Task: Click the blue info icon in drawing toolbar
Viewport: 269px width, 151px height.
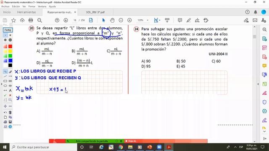Action: click(10, 127)
